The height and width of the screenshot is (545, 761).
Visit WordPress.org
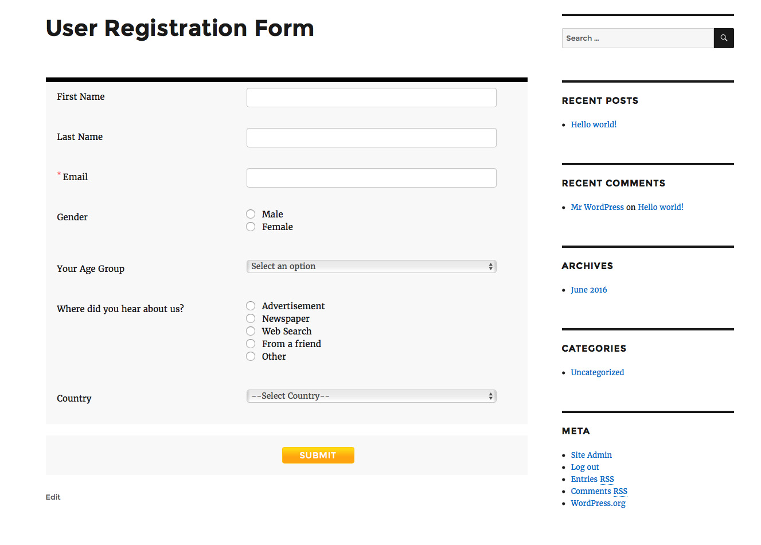pos(598,503)
